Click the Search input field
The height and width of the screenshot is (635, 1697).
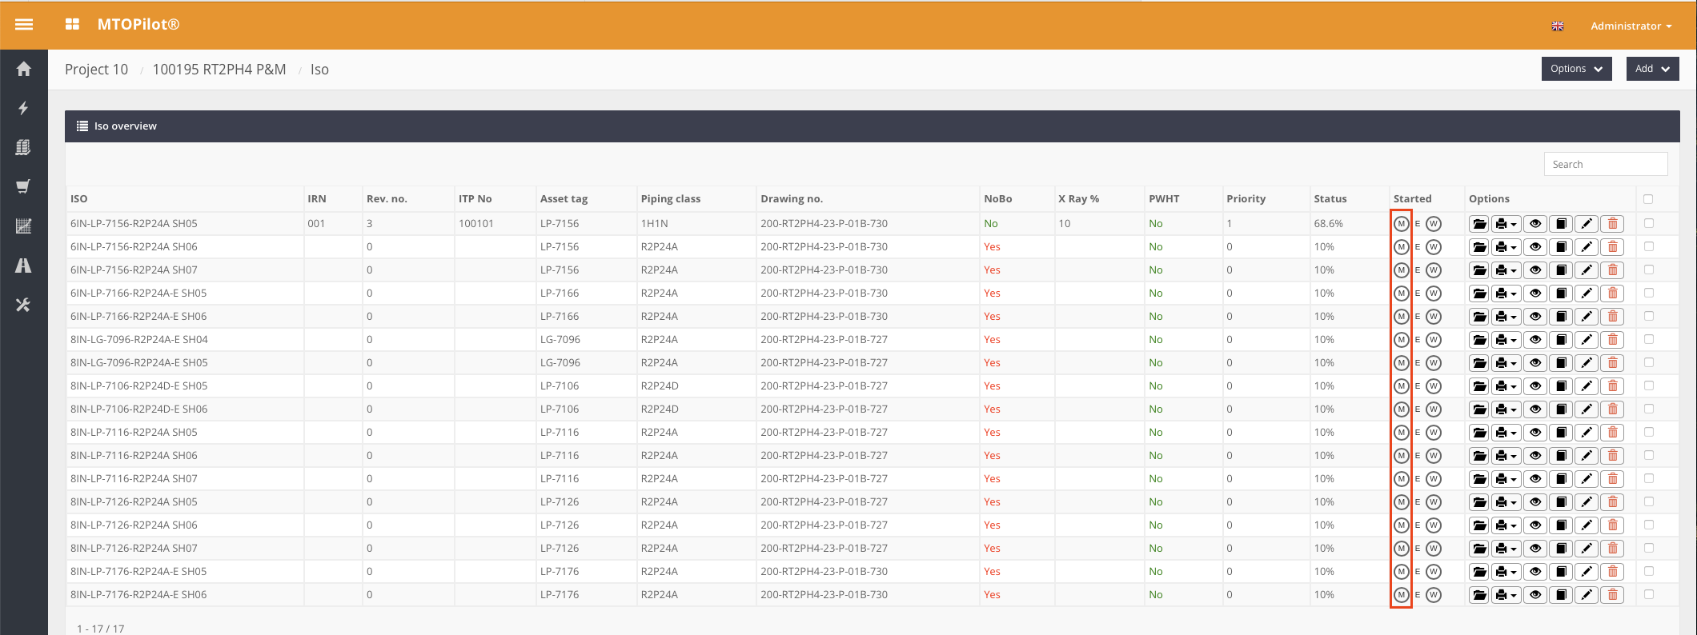tap(1605, 165)
